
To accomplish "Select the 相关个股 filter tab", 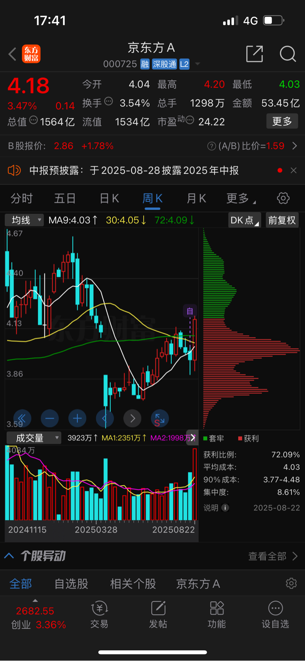I will point(133,583).
